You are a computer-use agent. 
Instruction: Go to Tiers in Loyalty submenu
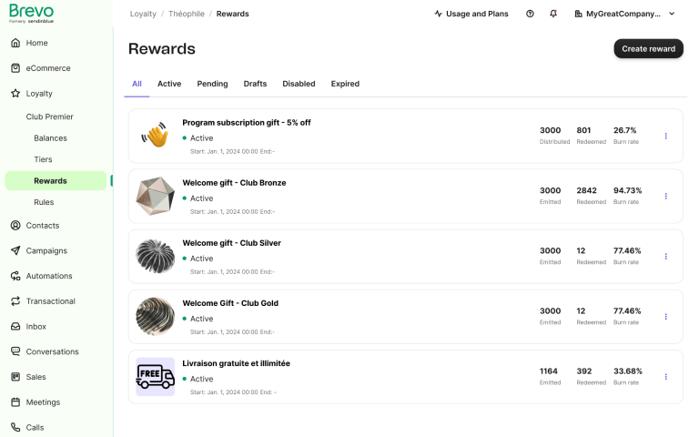(x=44, y=159)
